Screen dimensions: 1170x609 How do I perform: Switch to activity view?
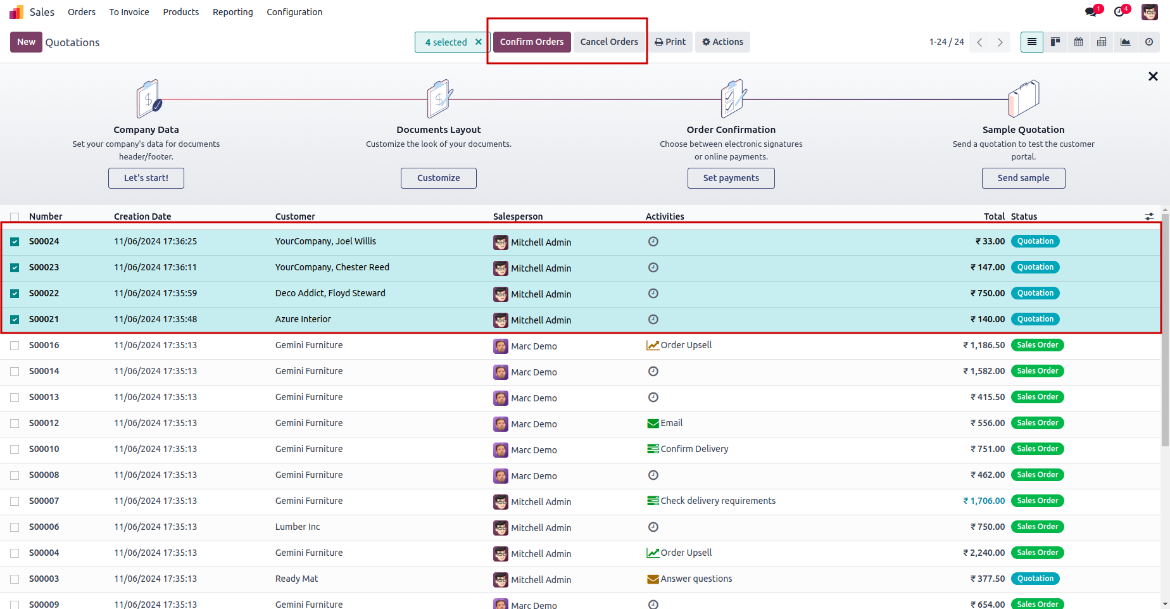(x=1149, y=42)
